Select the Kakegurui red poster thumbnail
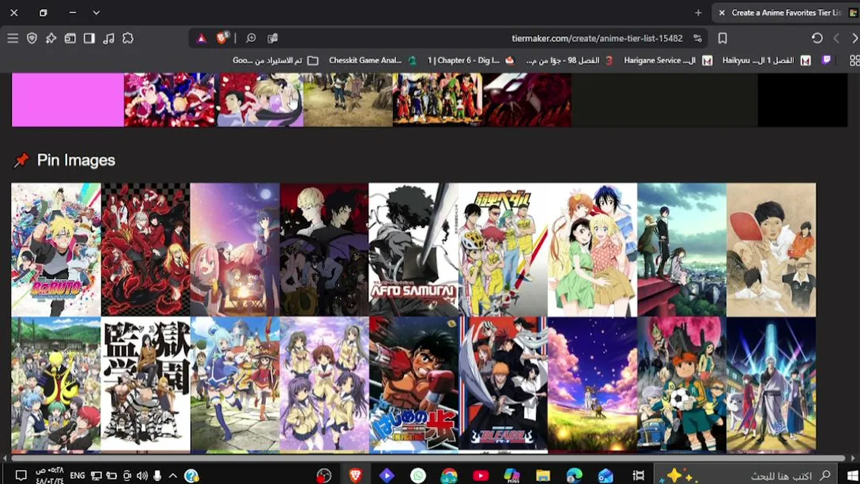Viewport: 860px width, 484px height. pyautogui.click(x=145, y=249)
